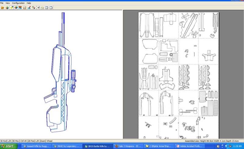Screen dimensions: 244x149
Task: Click the Open file folder icon
Action: point(2,8)
